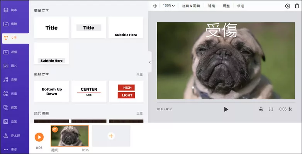302x154 pixels.
Task: Open the 媒體 media sidebar section
Action: point(10,24)
